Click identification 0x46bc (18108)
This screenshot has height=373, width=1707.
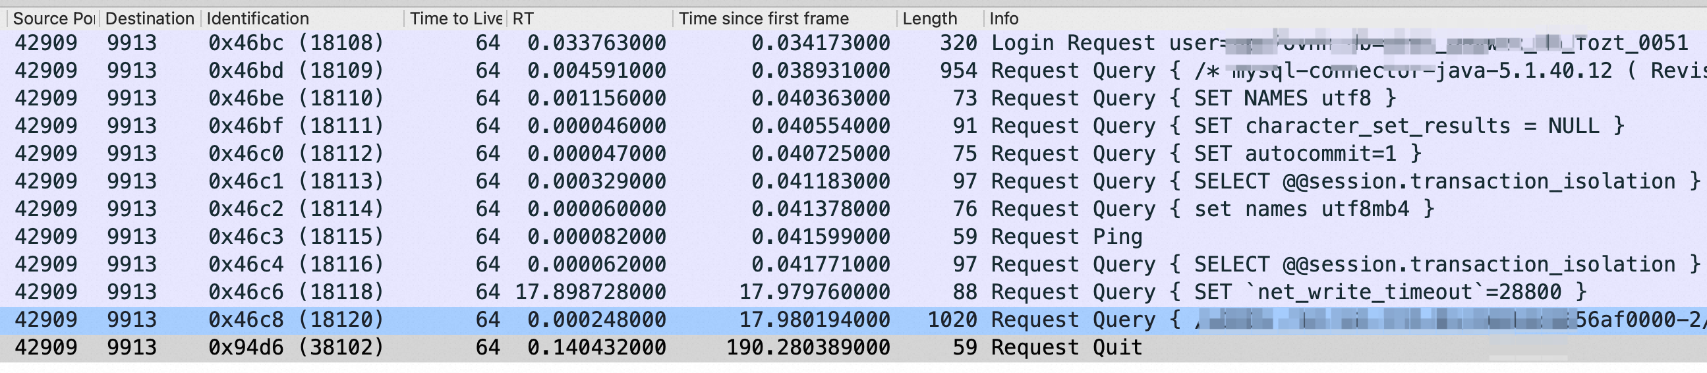tap(296, 43)
